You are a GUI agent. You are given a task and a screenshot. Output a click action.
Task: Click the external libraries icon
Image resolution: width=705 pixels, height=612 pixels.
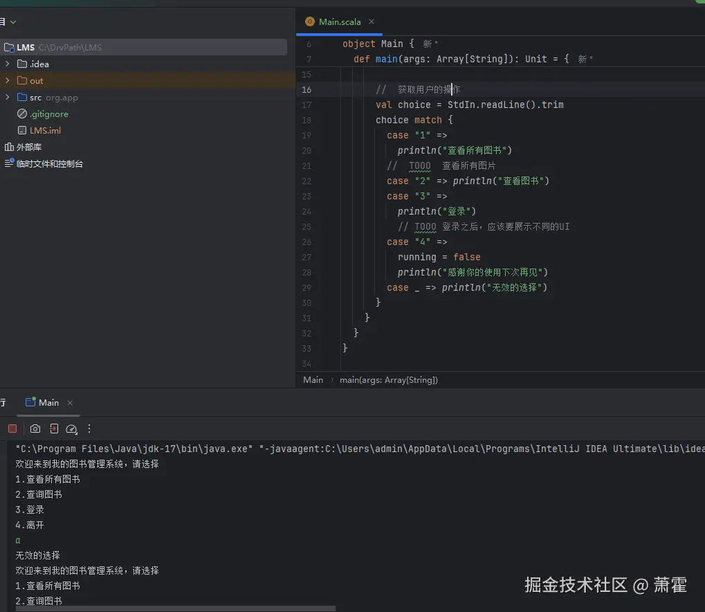[9, 147]
